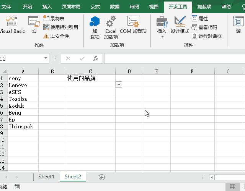Image resolution: width=245 pixels, height=191 pixels.
Task: Select column F header
Action: pyautogui.click(x=192, y=71)
